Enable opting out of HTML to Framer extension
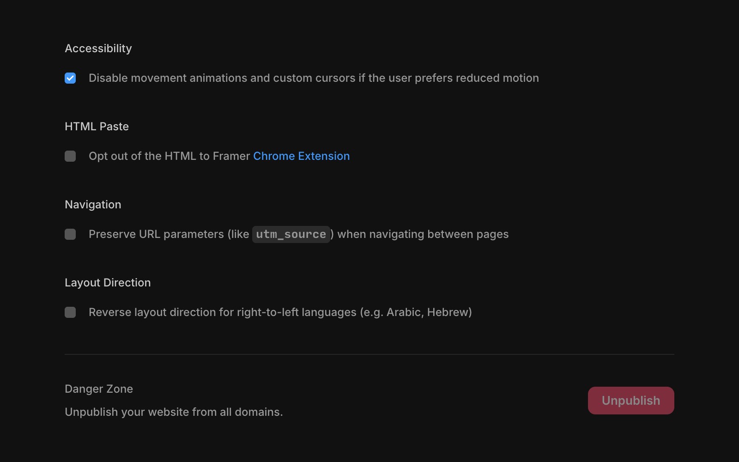The height and width of the screenshot is (462, 739). (x=70, y=156)
